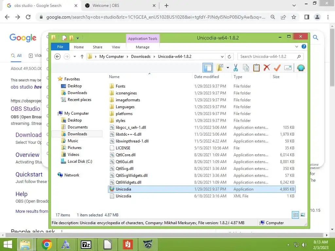
Task: Open the Manage tab under Application Tools
Action: pyautogui.click(x=143, y=47)
